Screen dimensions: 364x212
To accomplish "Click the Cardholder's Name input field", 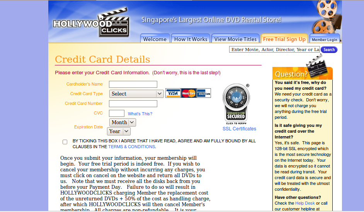I will tap(133, 84).
